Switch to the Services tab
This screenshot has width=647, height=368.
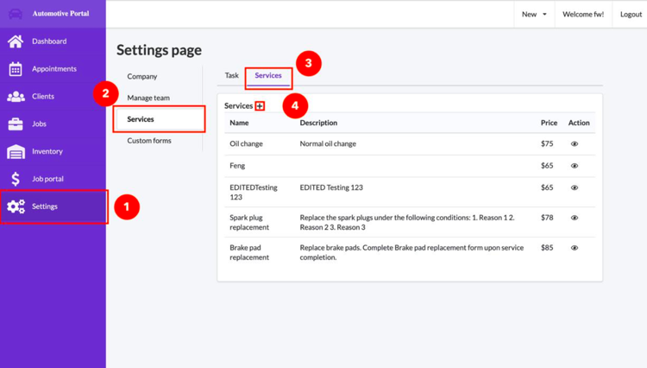click(x=268, y=76)
